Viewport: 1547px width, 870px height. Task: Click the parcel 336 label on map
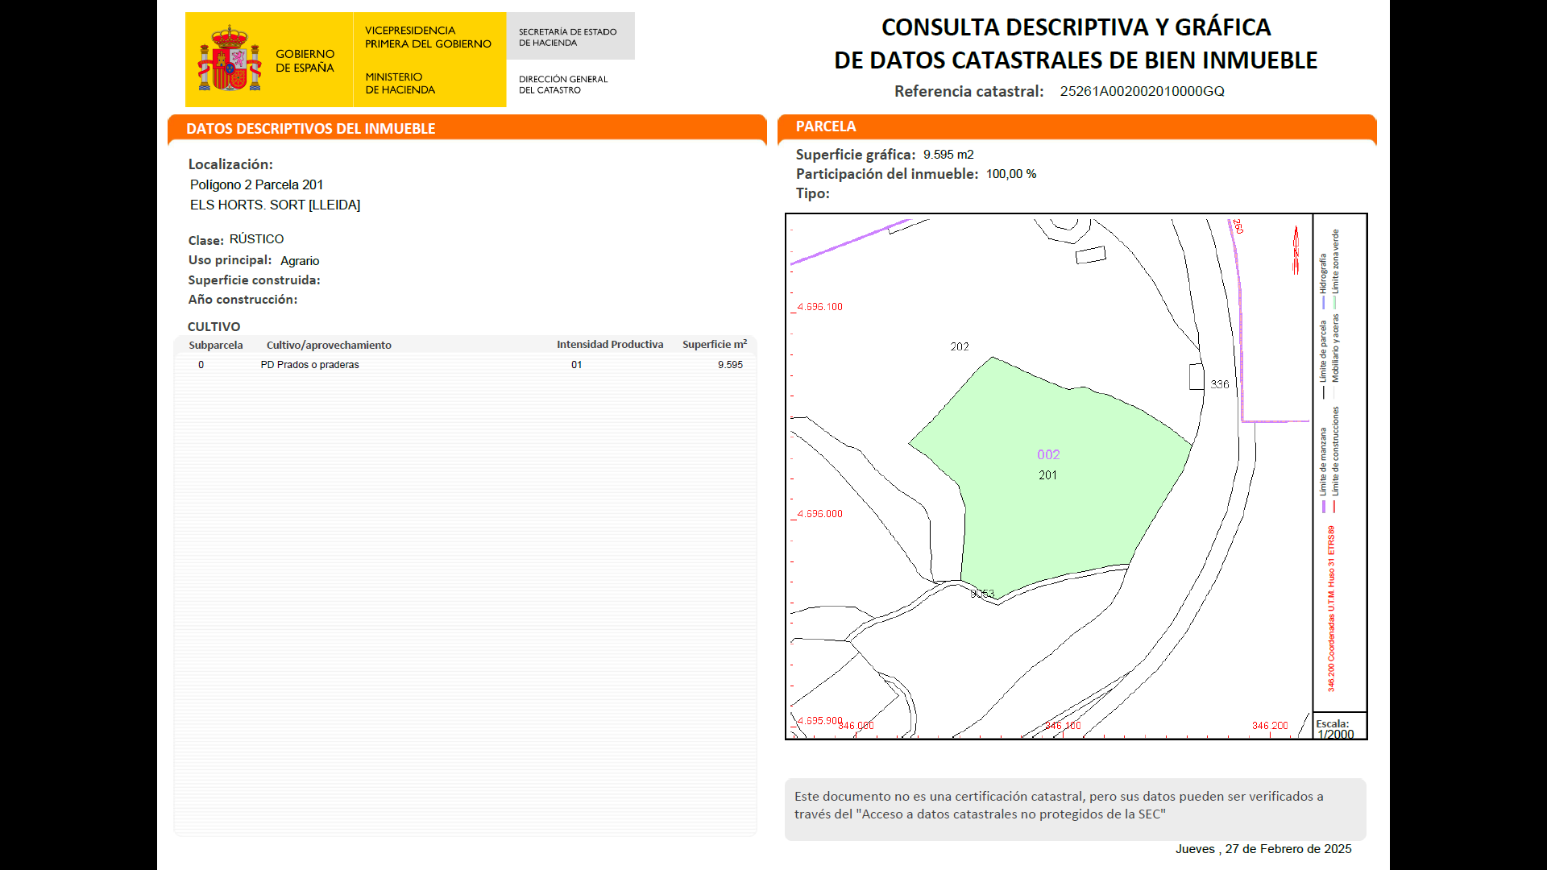tap(1220, 384)
